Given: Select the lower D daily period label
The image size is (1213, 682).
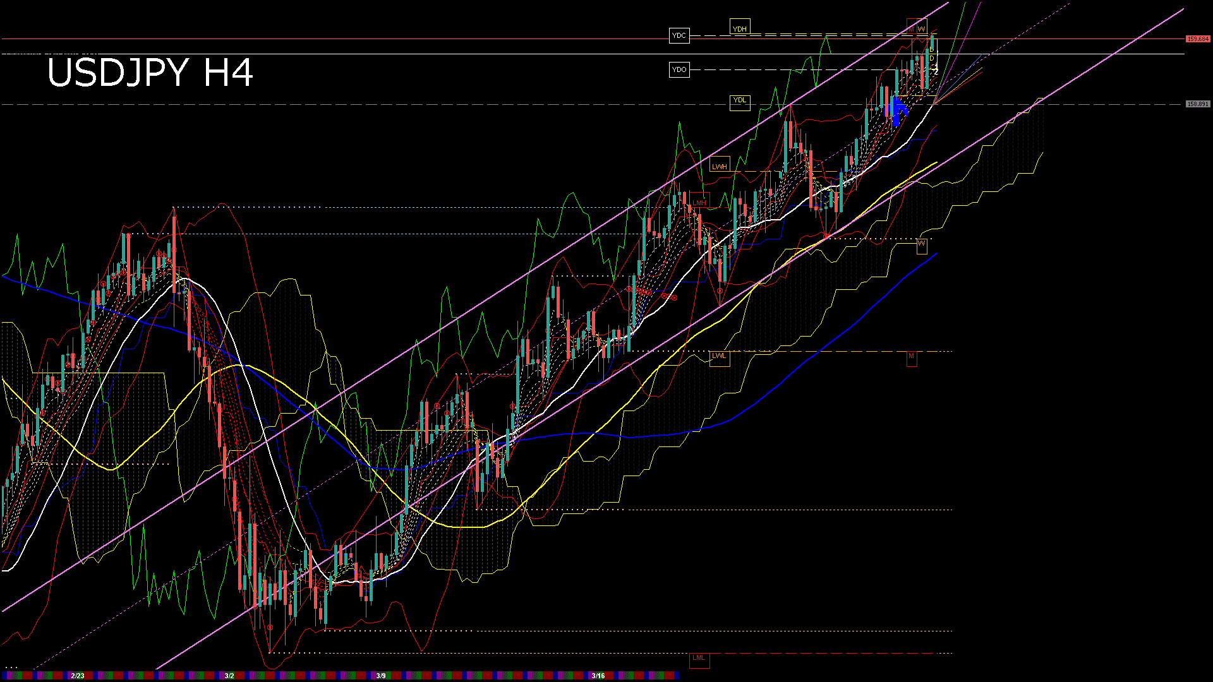Looking at the screenshot, I should (932, 58).
